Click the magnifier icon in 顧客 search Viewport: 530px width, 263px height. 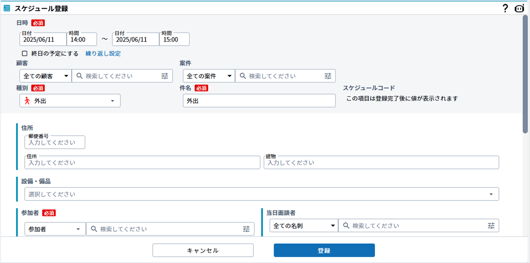tap(80, 76)
